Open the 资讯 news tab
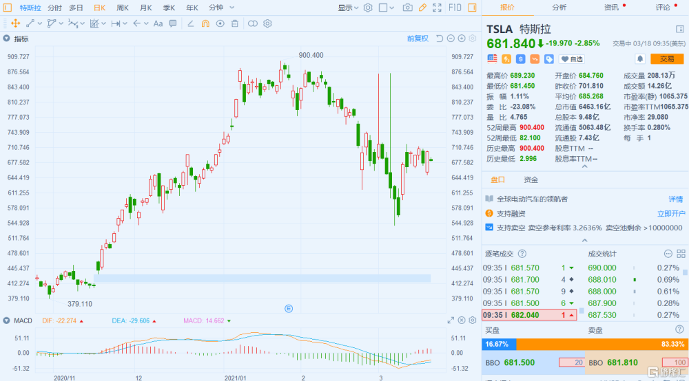 click(611, 8)
